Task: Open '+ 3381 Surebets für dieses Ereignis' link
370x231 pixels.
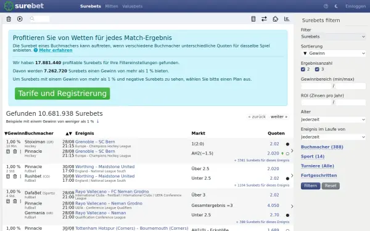Action: (261, 160)
